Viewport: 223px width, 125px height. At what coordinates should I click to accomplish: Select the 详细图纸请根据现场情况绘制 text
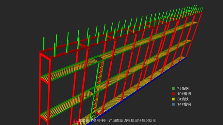pos(133,121)
